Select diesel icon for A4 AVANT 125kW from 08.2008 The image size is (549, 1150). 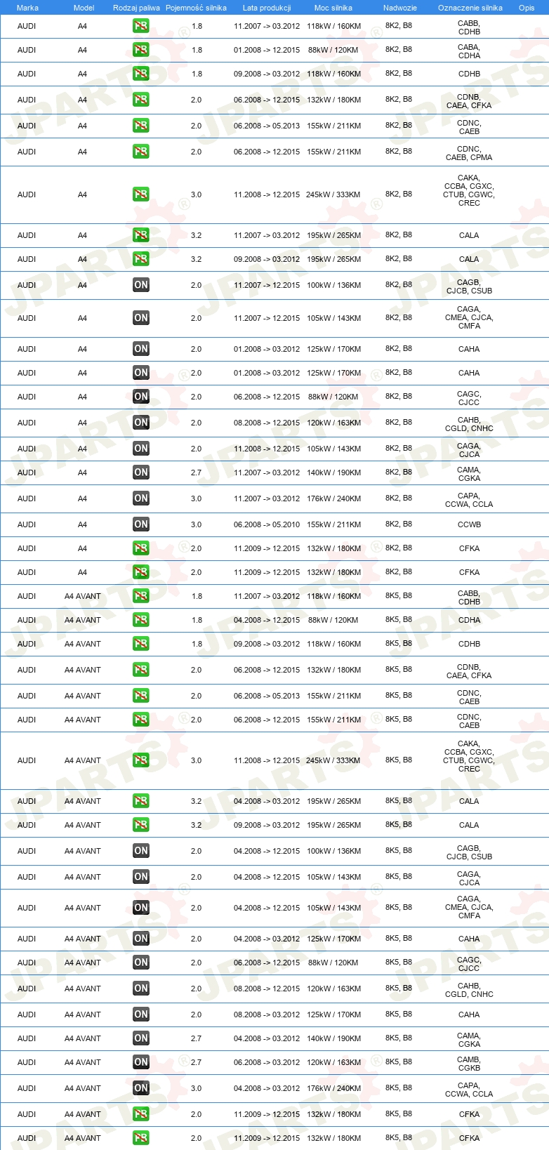tap(141, 1014)
